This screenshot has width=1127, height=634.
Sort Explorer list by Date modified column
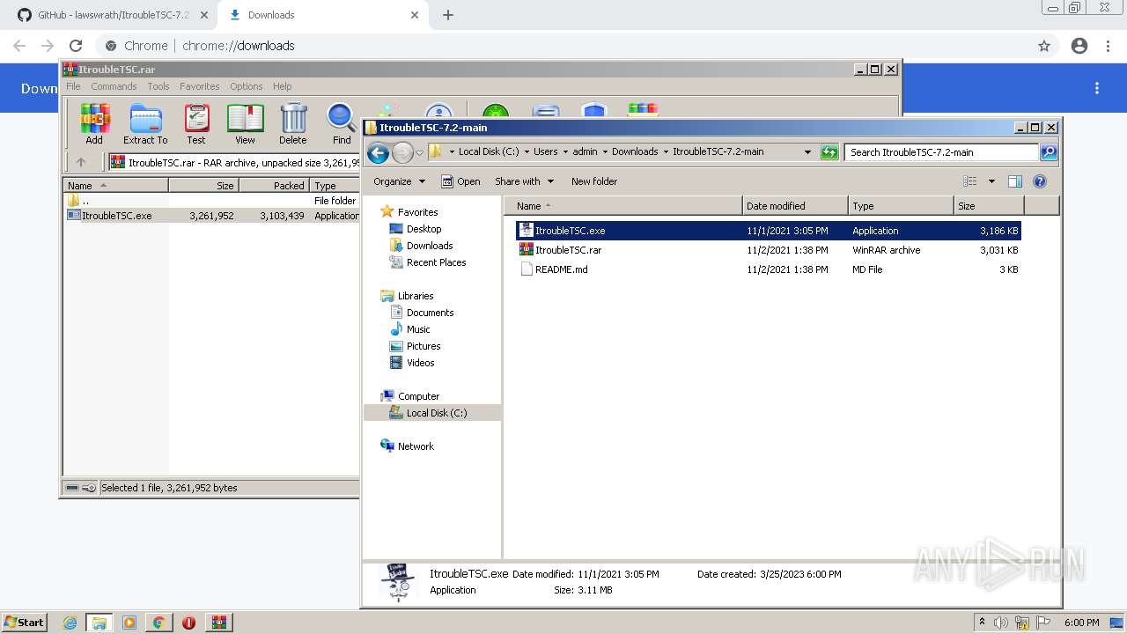click(795, 206)
